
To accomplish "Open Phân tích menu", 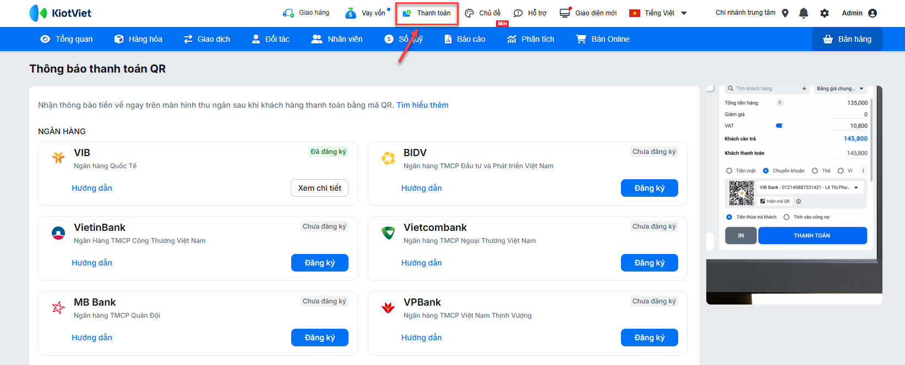I will click(531, 39).
